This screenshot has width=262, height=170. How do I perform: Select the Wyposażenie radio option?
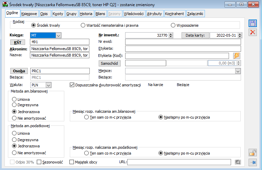coord(173,25)
